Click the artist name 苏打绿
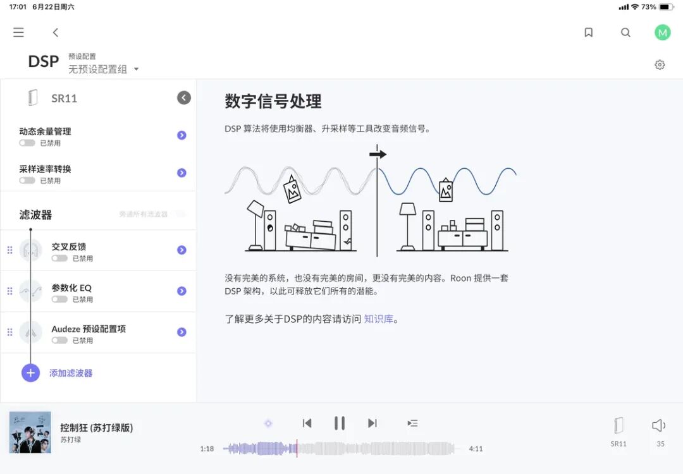 [x=71, y=440]
